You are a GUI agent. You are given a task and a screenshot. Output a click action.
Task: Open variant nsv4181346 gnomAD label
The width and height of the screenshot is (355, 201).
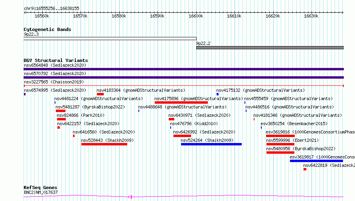click(298, 115)
